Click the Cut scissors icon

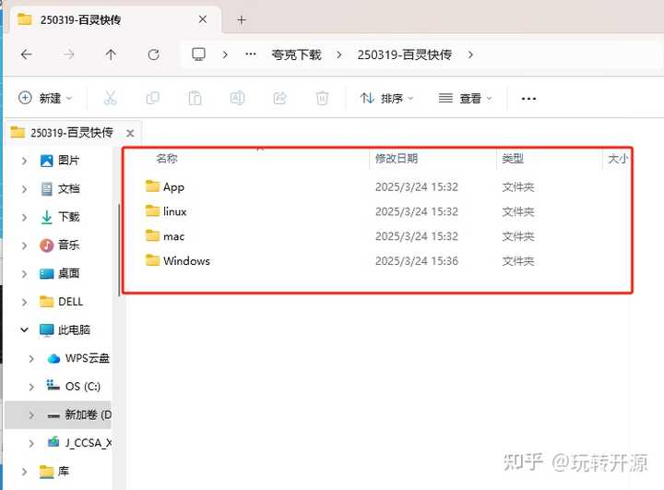point(110,99)
